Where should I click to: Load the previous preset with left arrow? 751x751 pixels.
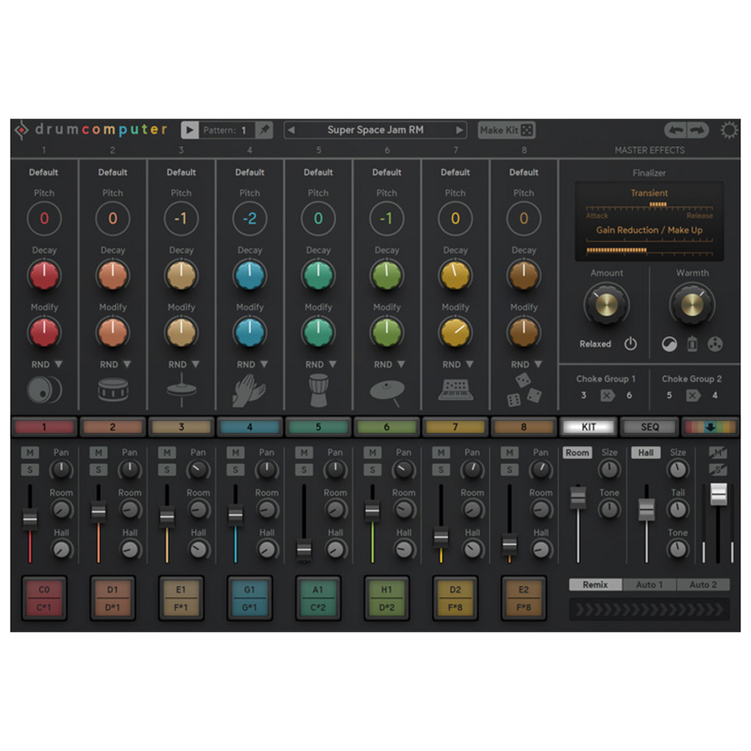292,130
